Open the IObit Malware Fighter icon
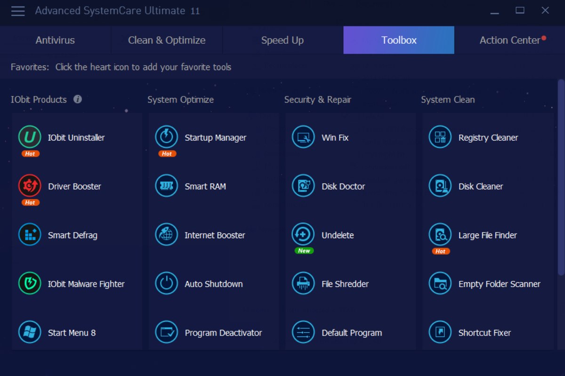The width and height of the screenshot is (565, 376). point(30,284)
